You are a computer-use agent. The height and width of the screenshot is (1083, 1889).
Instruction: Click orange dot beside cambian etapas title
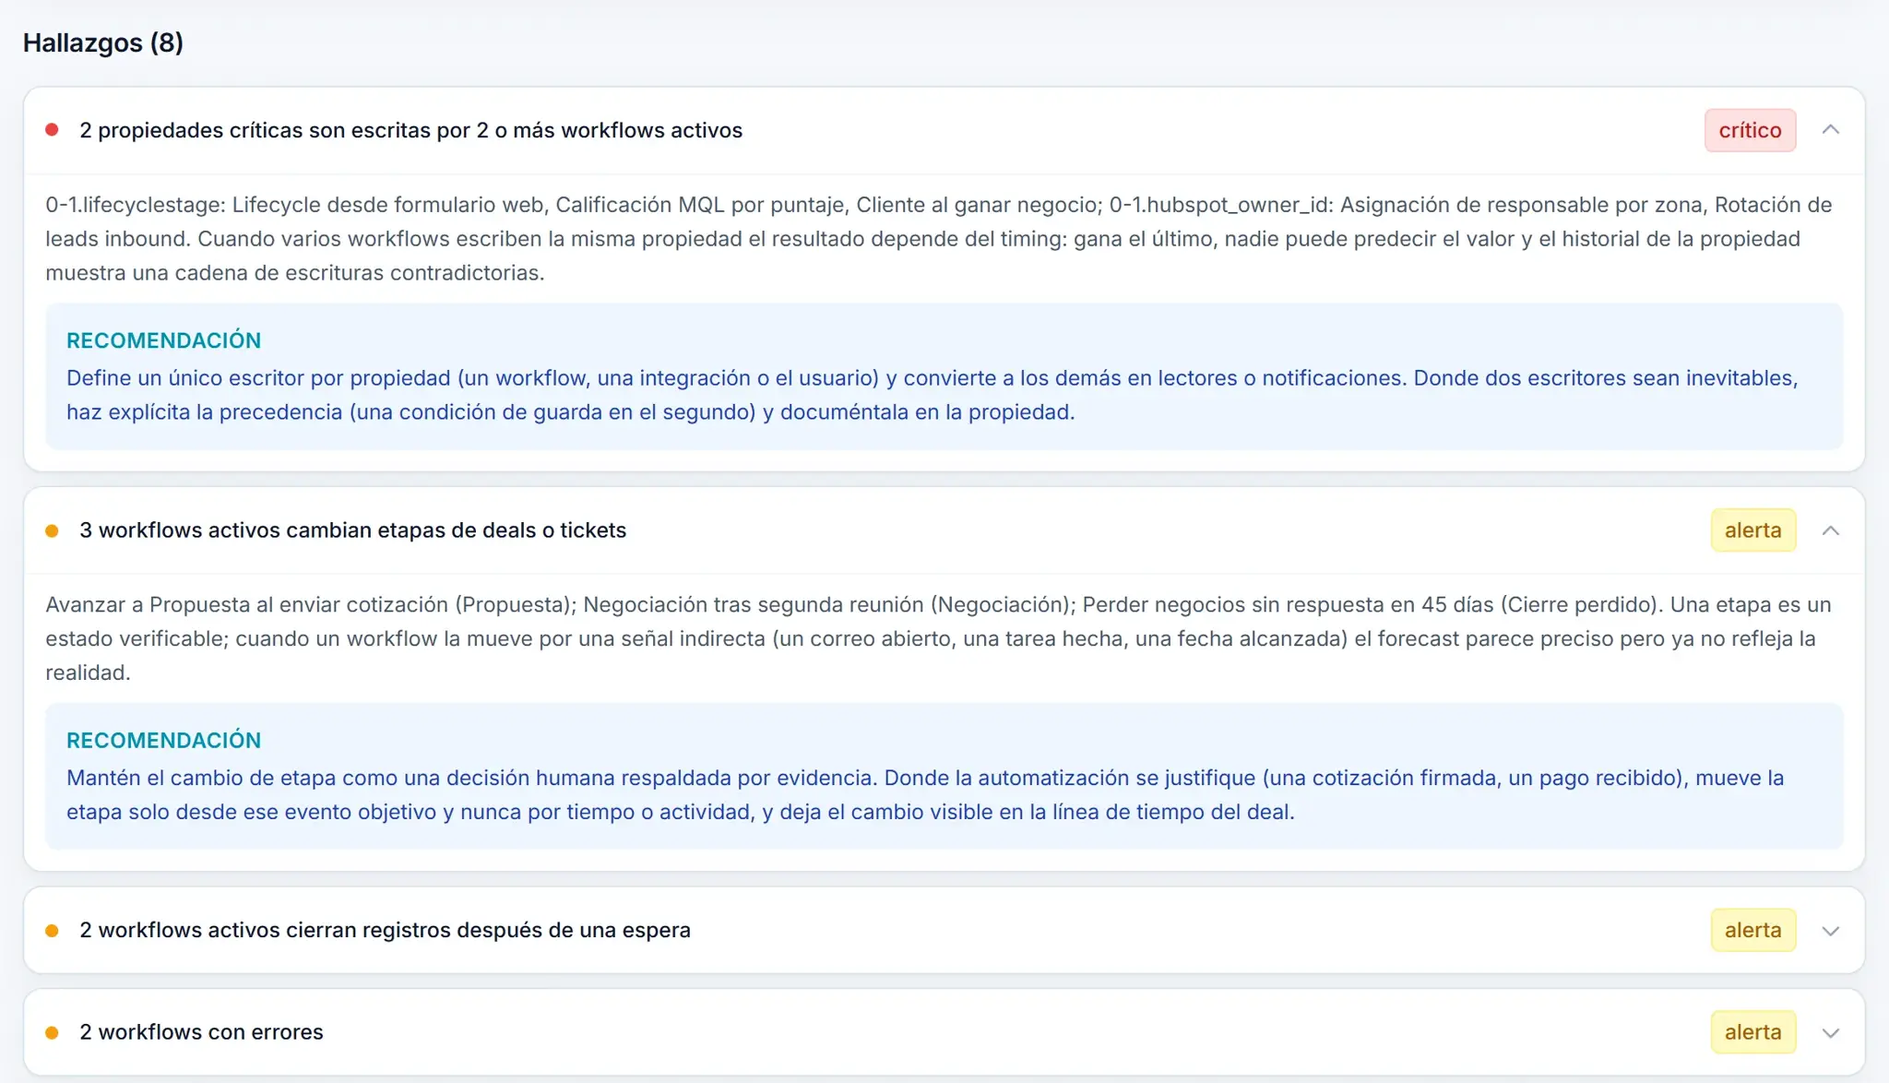pyautogui.click(x=53, y=530)
